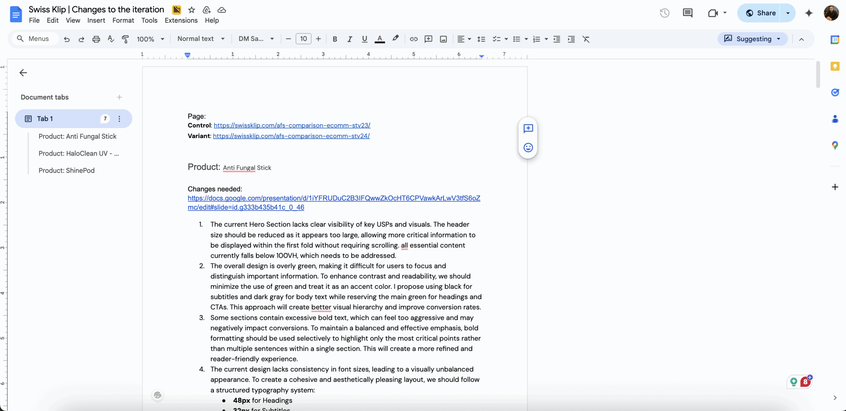Collapse the toolbar with the chevron
Screen dimensions: 846x411
[x=801, y=39]
